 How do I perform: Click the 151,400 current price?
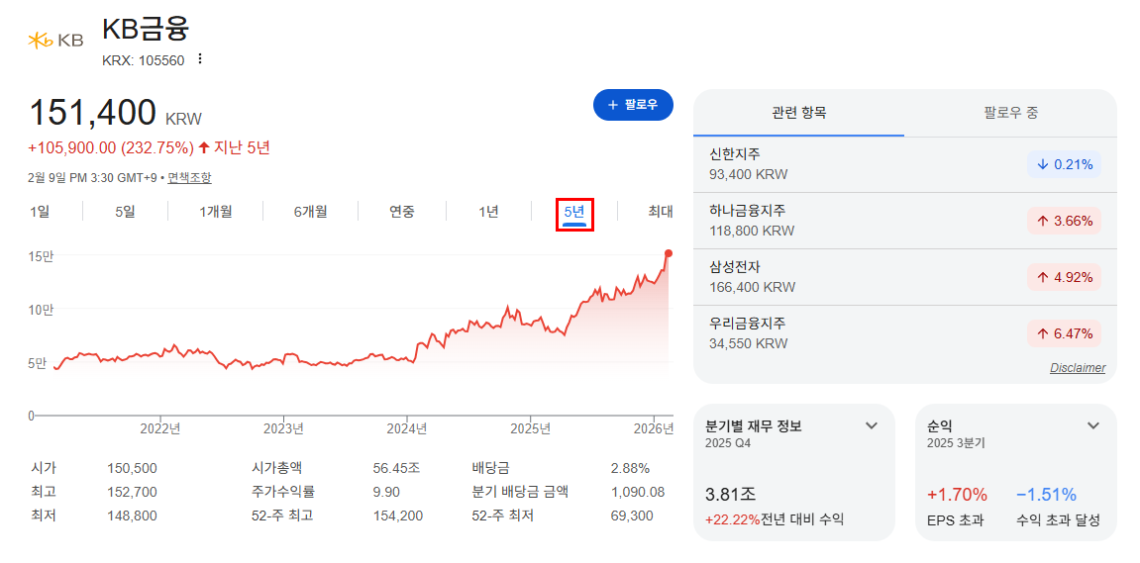pyautogui.click(x=92, y=114)
